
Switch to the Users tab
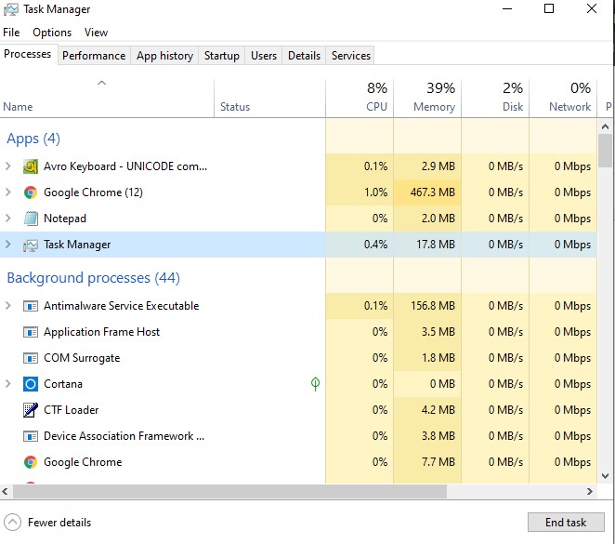coord(264,56)
